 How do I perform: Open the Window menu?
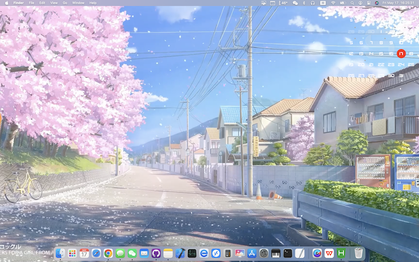point(78,3)
